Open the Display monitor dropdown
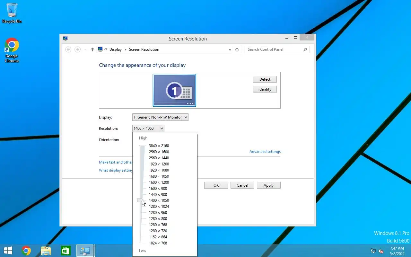411x257 pixels. click(160, 117)
